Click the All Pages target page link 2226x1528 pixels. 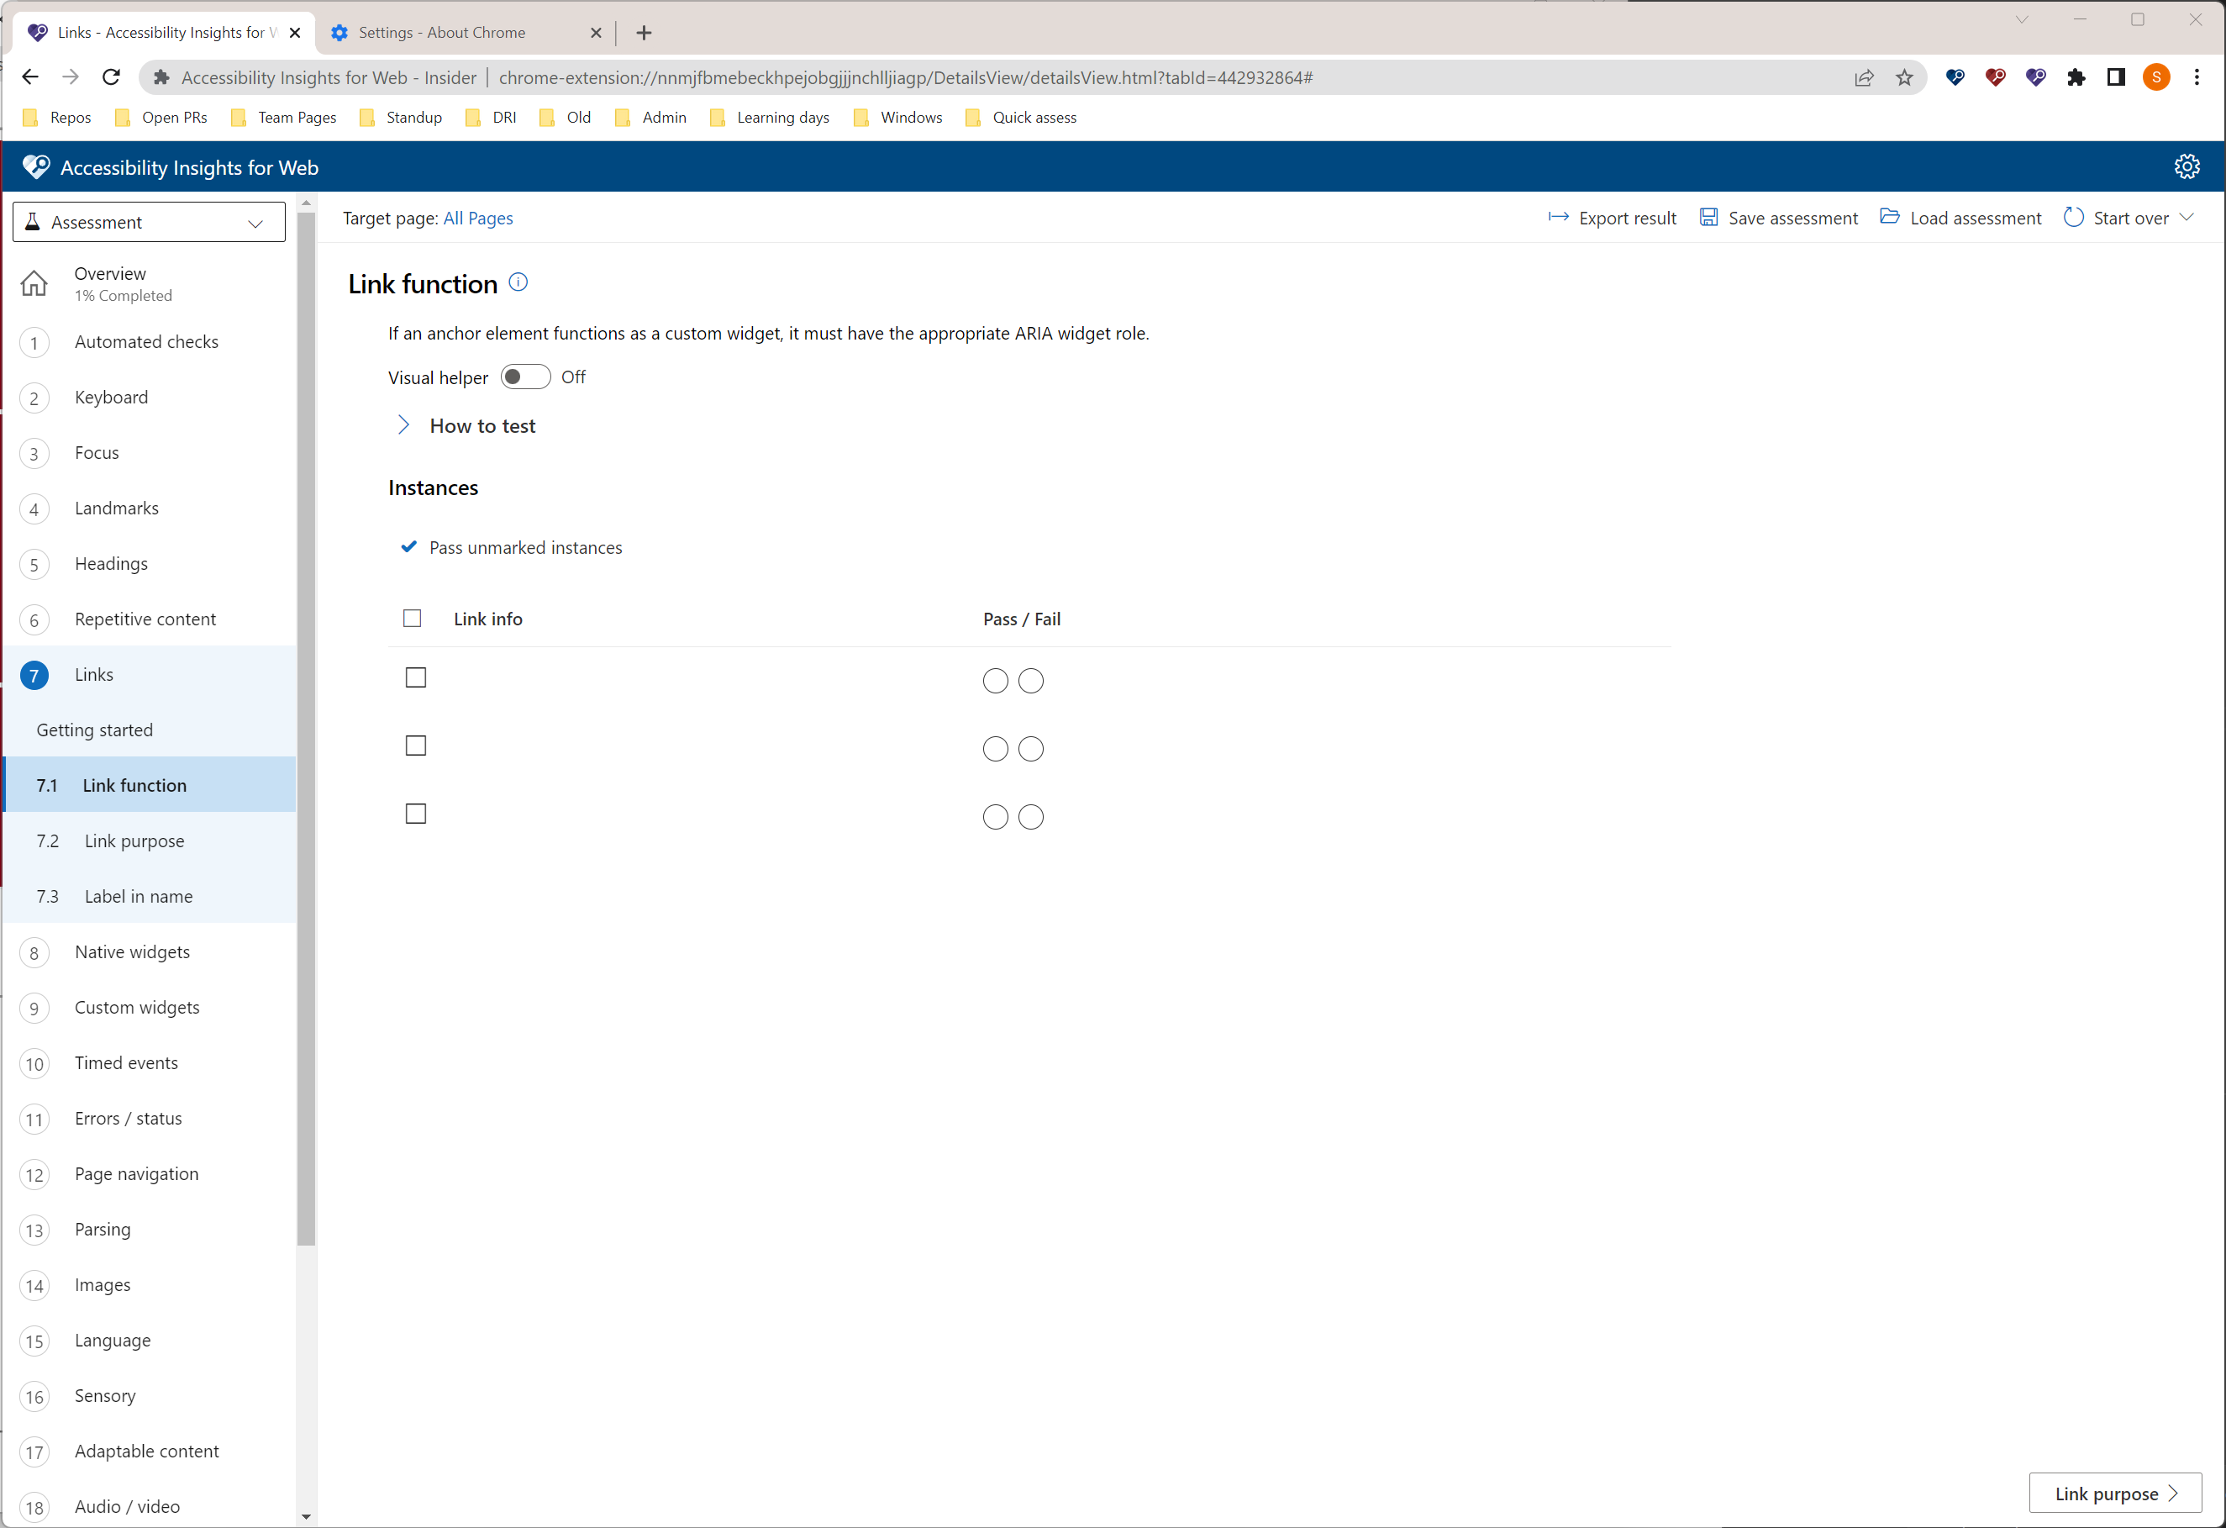pyautogui.click(x=478, y=219)
